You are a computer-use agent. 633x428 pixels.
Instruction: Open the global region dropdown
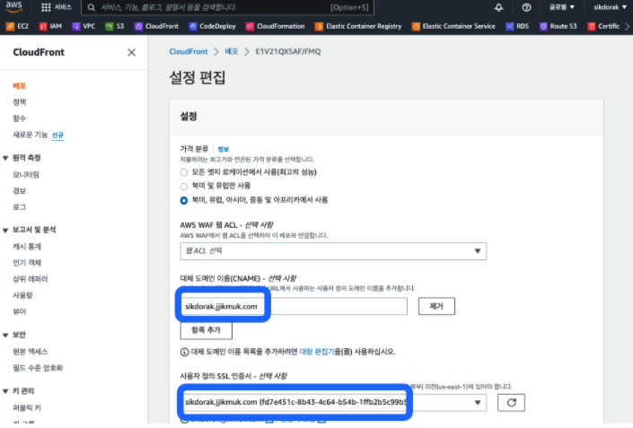click(x=561, y=7)
